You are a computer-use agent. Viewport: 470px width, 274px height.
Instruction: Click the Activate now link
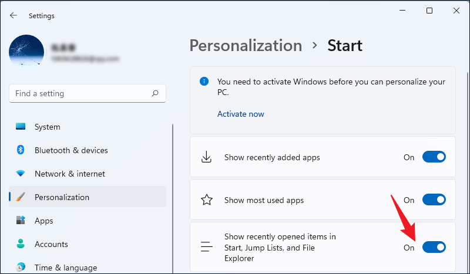click(241, 114)
